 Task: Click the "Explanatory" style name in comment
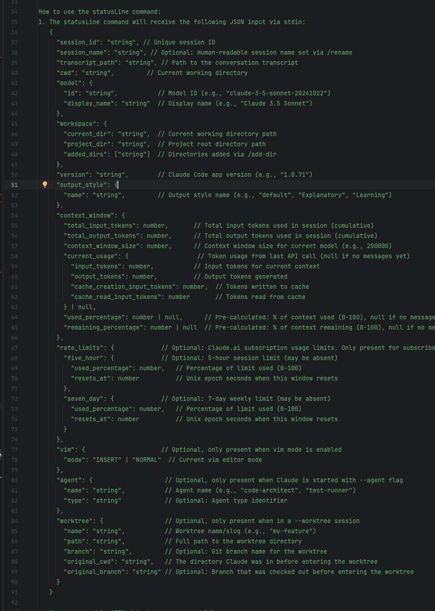(322, 195)
